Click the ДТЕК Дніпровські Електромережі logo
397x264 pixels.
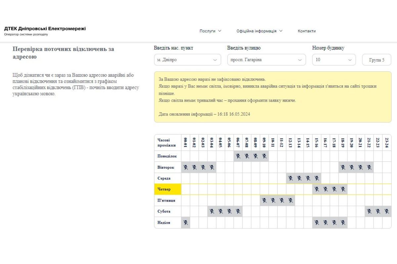[45, 31]
